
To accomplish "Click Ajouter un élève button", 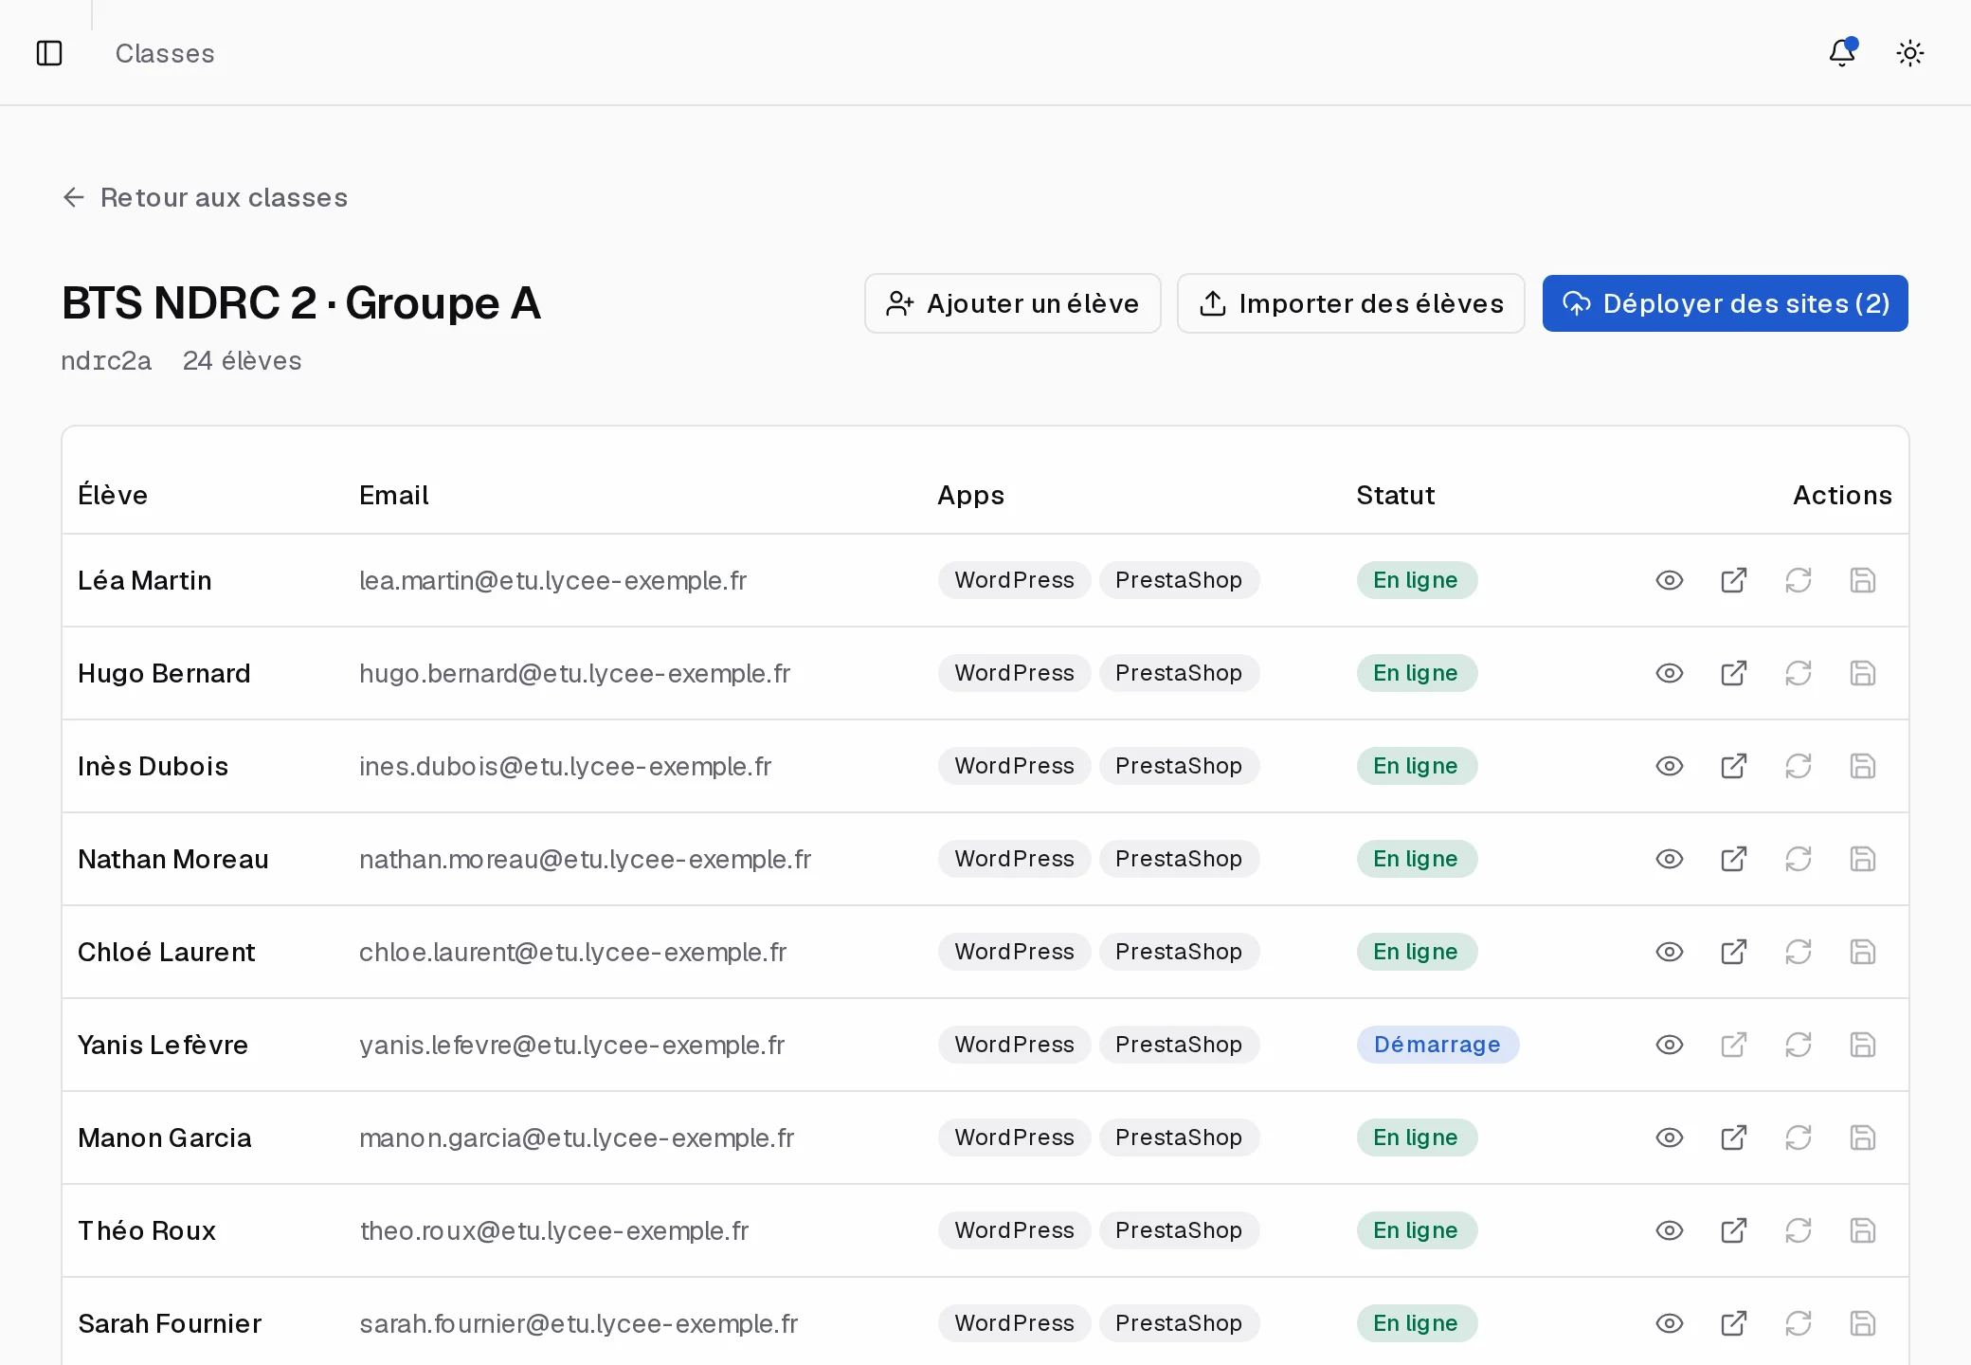I will click(1012, 303).
